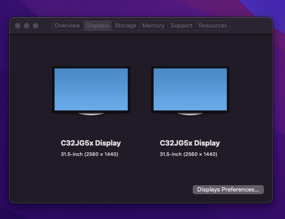Screen dimensions: 285x219
Task: Click the Displays Preferences button
Action: pos(228,190)
